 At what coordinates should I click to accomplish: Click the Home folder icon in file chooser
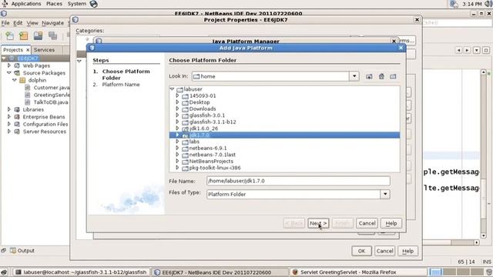tap(381, 76)
